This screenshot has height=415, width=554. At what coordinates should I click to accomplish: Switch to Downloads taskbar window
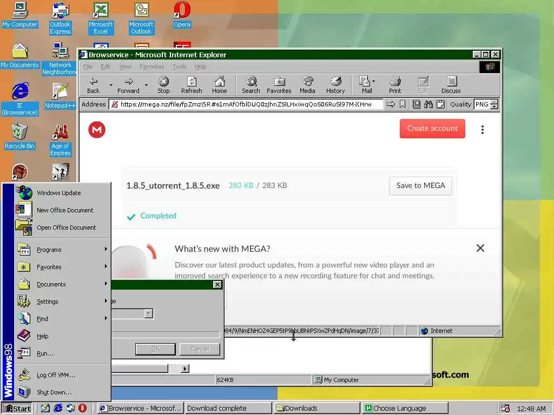(x=317, y=409)
